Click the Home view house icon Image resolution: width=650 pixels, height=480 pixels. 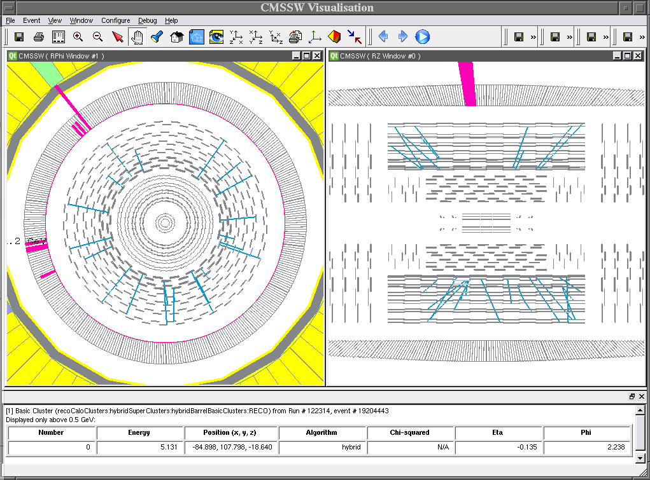pyautogui.click(x=176, y=37)
